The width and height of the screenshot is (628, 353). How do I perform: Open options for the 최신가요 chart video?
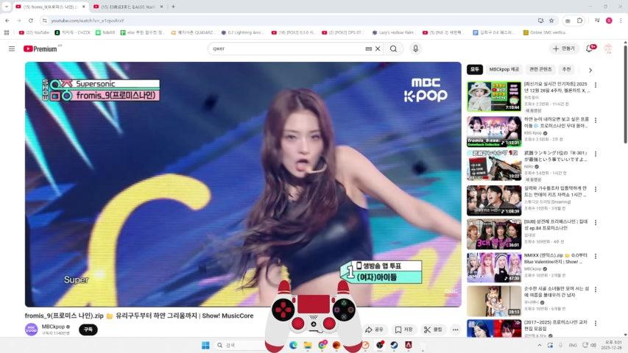tap(596, 85)
